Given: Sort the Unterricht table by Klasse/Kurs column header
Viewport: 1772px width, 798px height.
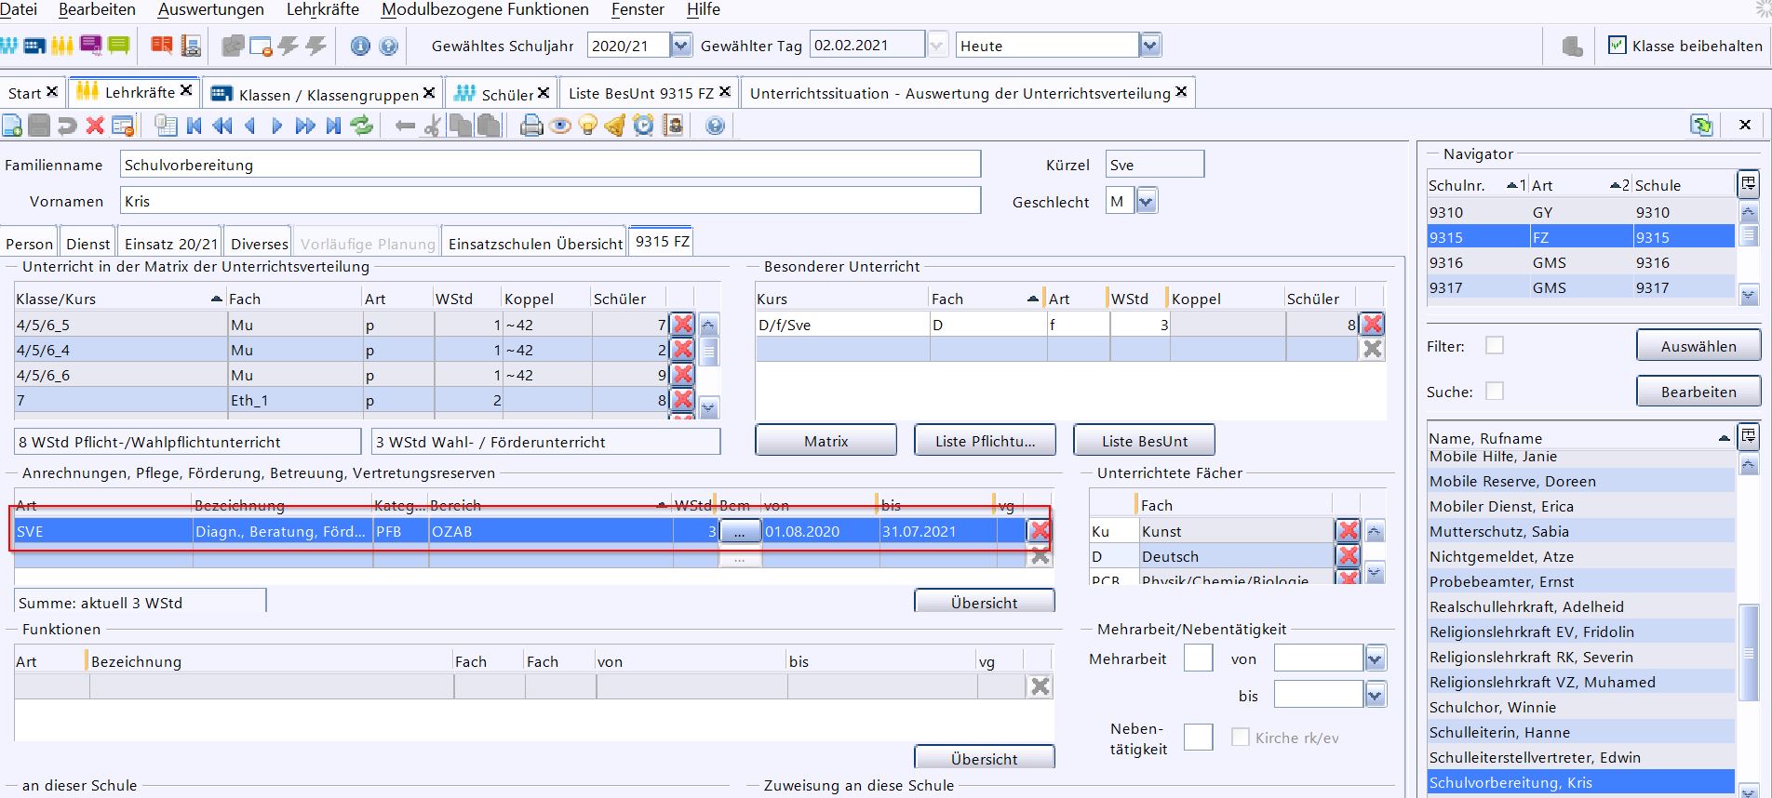Looking at the screenshot, I should tap(119, 299).
